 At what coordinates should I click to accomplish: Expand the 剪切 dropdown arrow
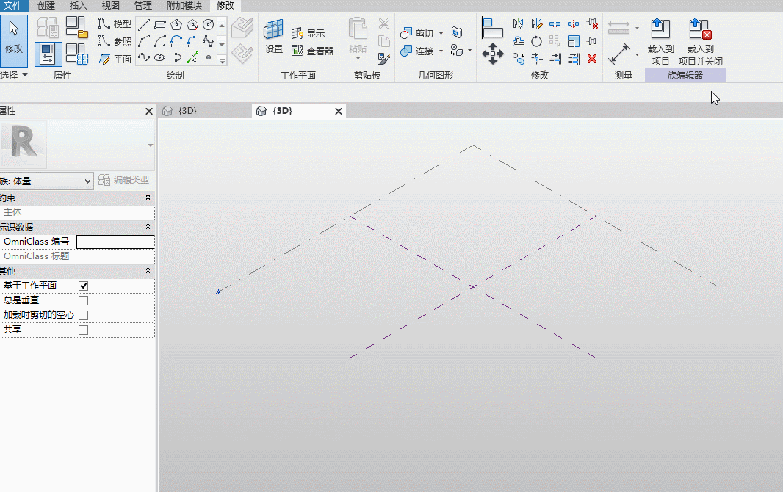pyautogui.click(x=441, y=34)
